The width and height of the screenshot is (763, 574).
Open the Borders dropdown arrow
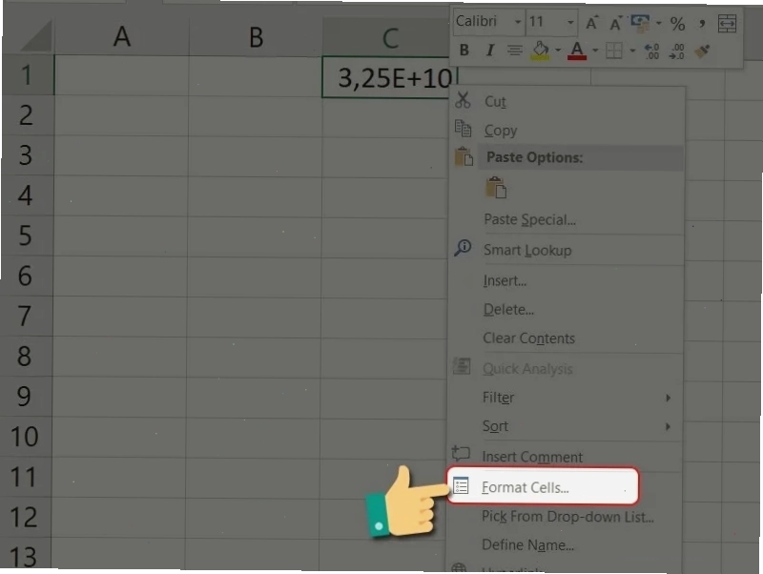point(632,51)
